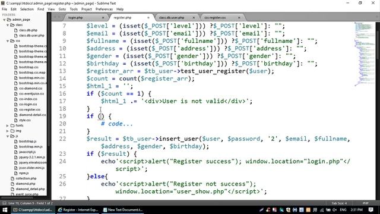Open the Action Center notifications icon

pyautogui.click(x=370, y=210)
